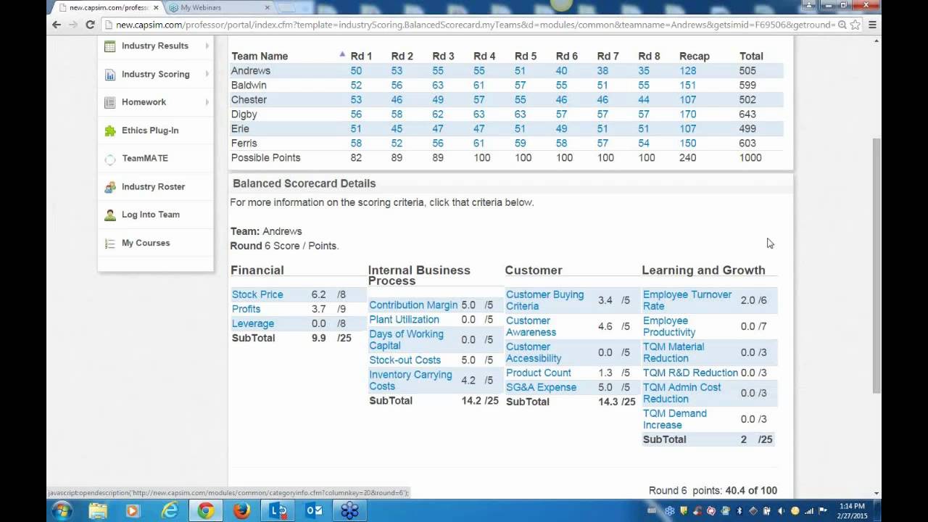Open the TQM Demand Increase link
This screenshot has width=928, height=522.
pyautogui.click(x=675, y=419)
